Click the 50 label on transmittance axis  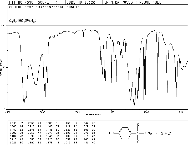4,67
